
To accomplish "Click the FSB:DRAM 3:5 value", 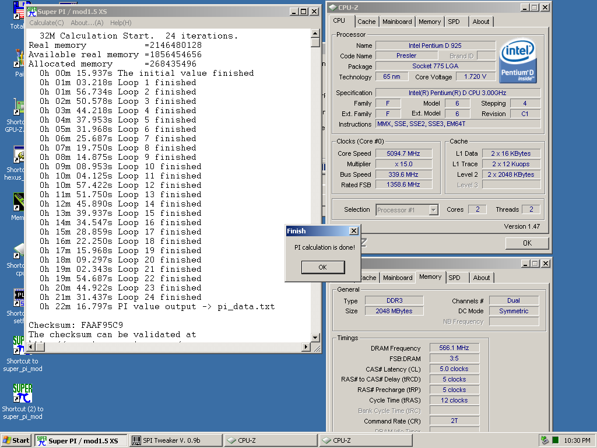I will [x=454, y=359].
